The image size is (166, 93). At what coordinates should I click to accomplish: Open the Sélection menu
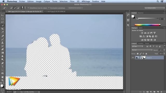(63, 1)
